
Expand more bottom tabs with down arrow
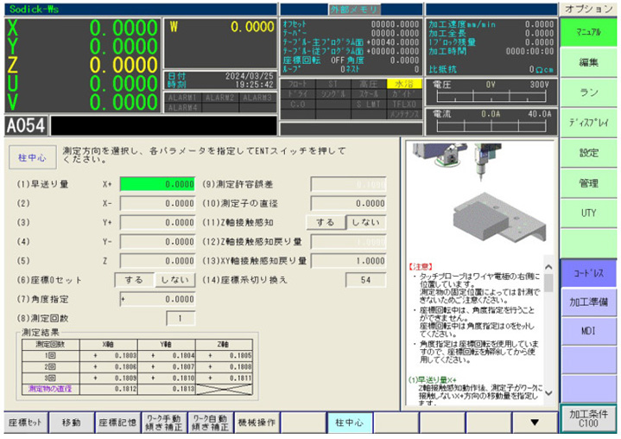click(535, 423)
